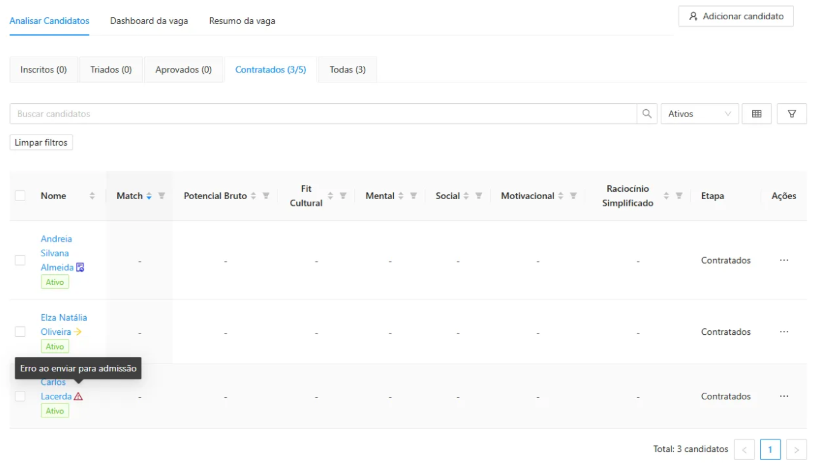Open the Resumo da vaga tab
Viewport: 818px width, 468px height.
coord(242,21)
